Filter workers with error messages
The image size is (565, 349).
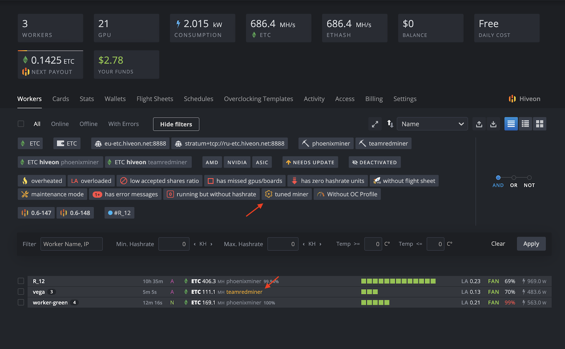tap(125, 194)
